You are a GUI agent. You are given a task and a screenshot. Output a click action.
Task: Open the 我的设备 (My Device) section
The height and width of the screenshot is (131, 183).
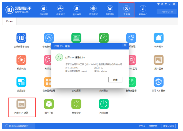(44, 10)
